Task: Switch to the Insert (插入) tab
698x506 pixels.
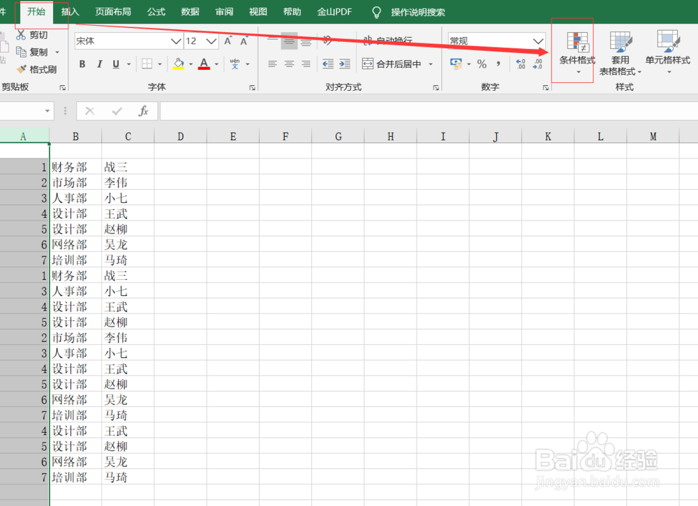Action: (70, 12)
